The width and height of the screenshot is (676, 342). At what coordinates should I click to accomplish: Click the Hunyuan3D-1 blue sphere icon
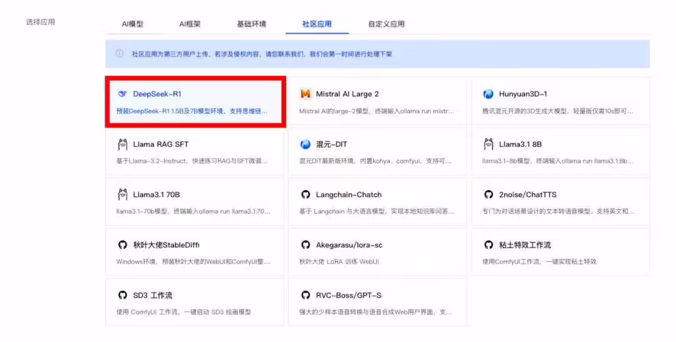pos(488,93)
